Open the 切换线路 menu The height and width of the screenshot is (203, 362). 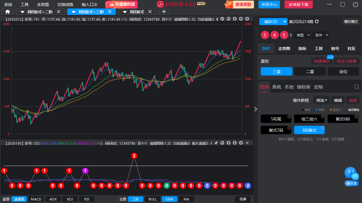pyautogui.click(x=65, y=5)
